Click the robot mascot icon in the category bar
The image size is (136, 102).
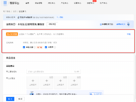[129, 24]
